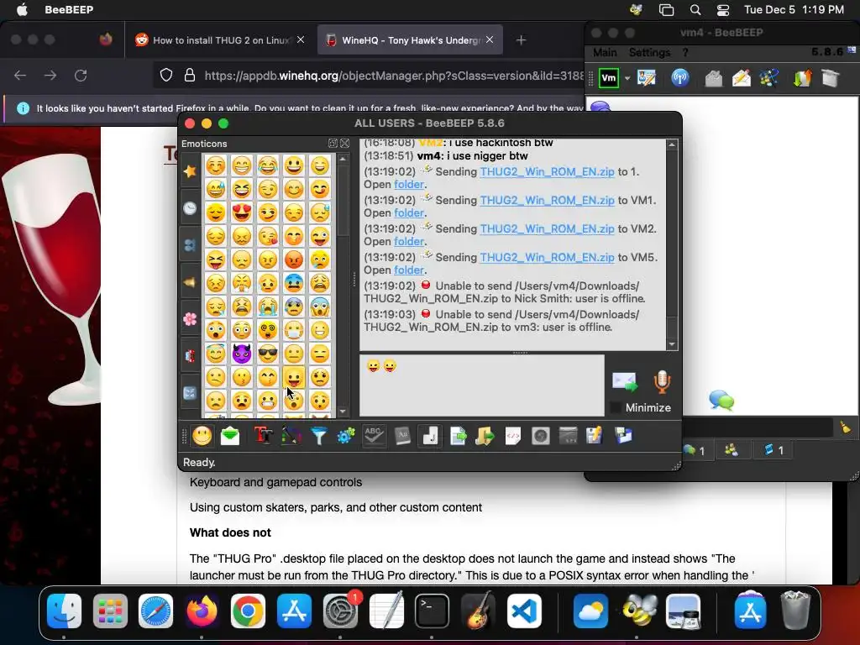Screen dimensions: 860x645
Task: Insert the sunglasses face emoticon
Action: [x=268, y=354]
